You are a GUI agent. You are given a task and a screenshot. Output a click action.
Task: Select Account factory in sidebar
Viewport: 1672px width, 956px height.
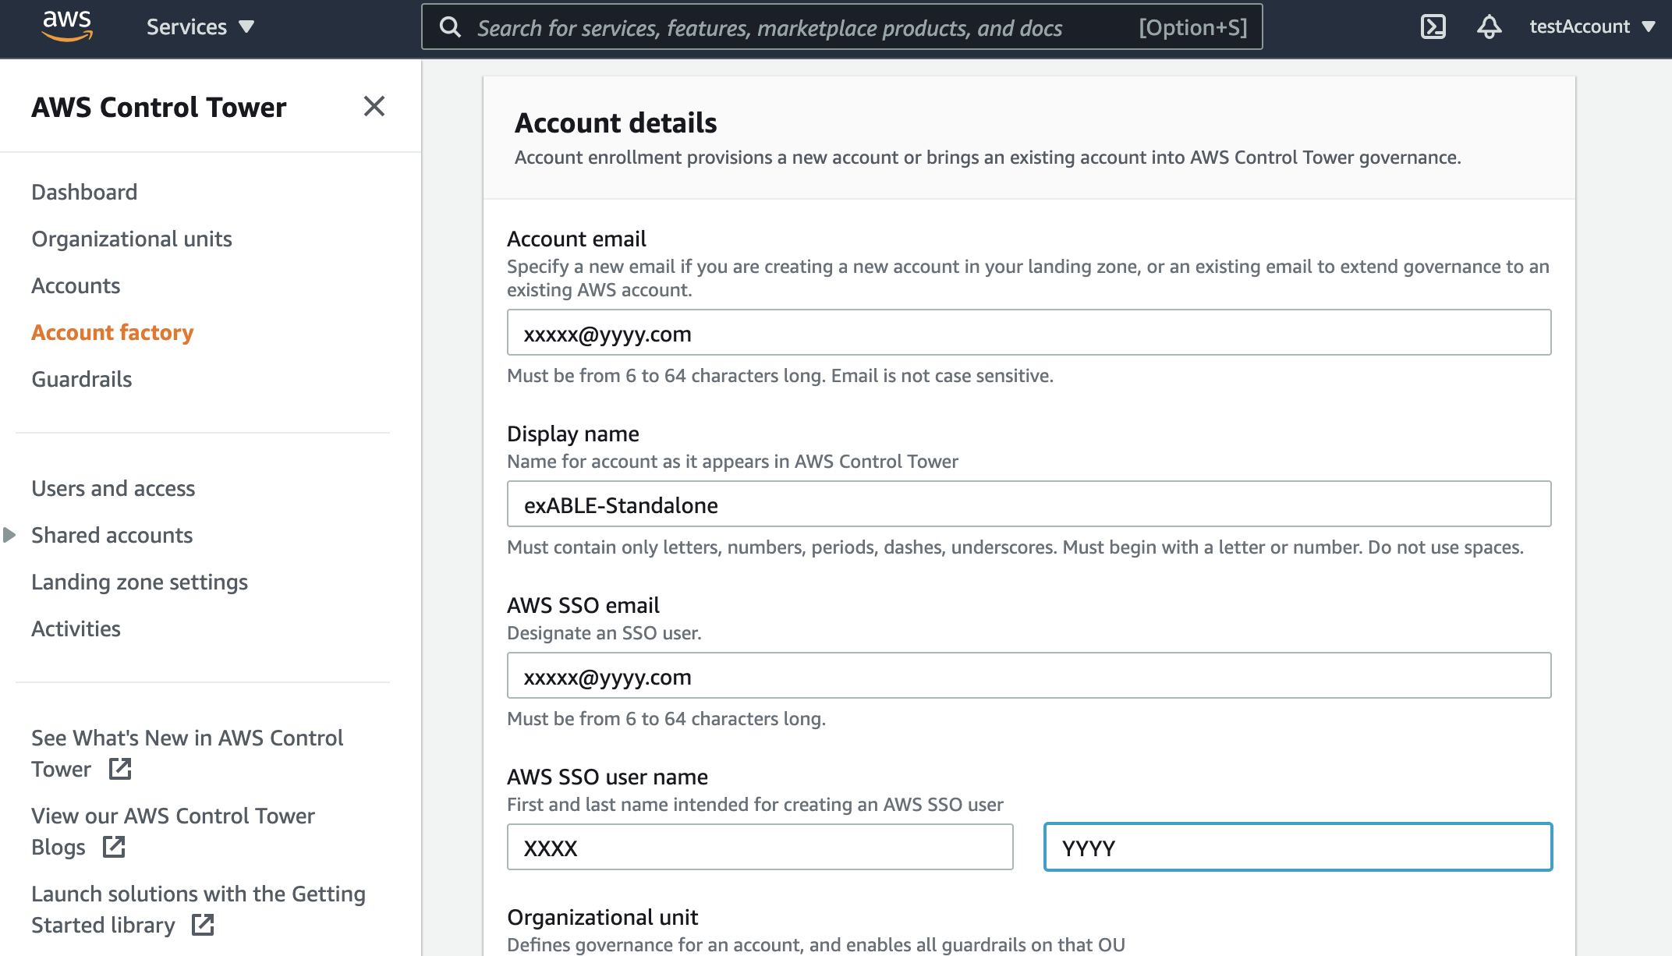[x=112, y=332]
